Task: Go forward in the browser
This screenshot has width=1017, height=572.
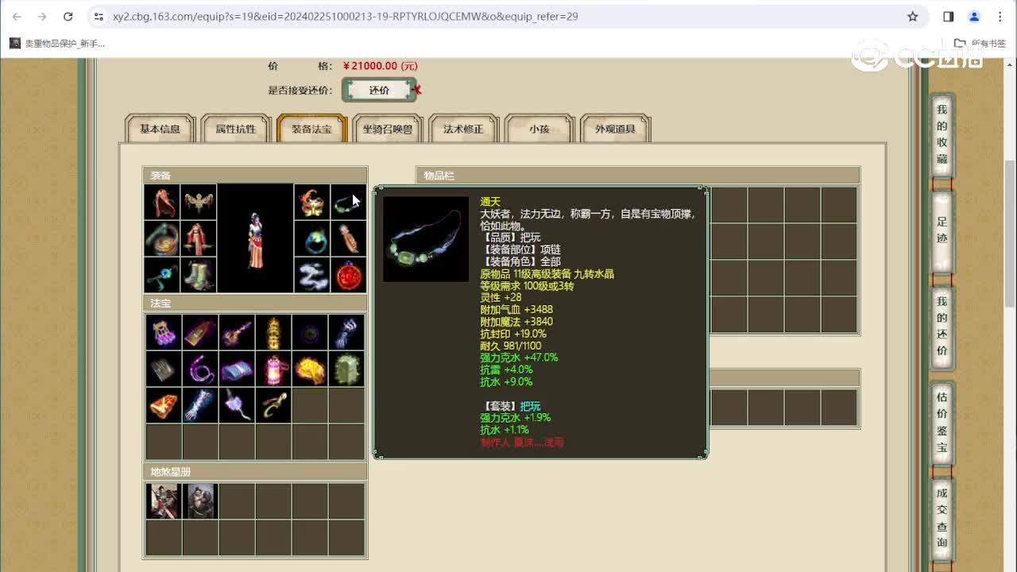Action: tap(42, 16)
